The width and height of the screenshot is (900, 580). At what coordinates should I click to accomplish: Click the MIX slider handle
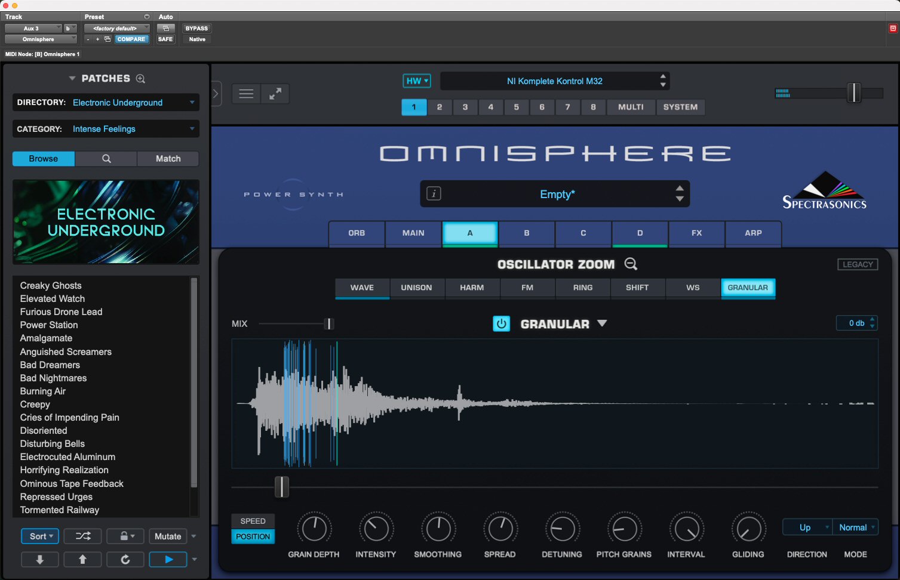[x=328, y=324]
